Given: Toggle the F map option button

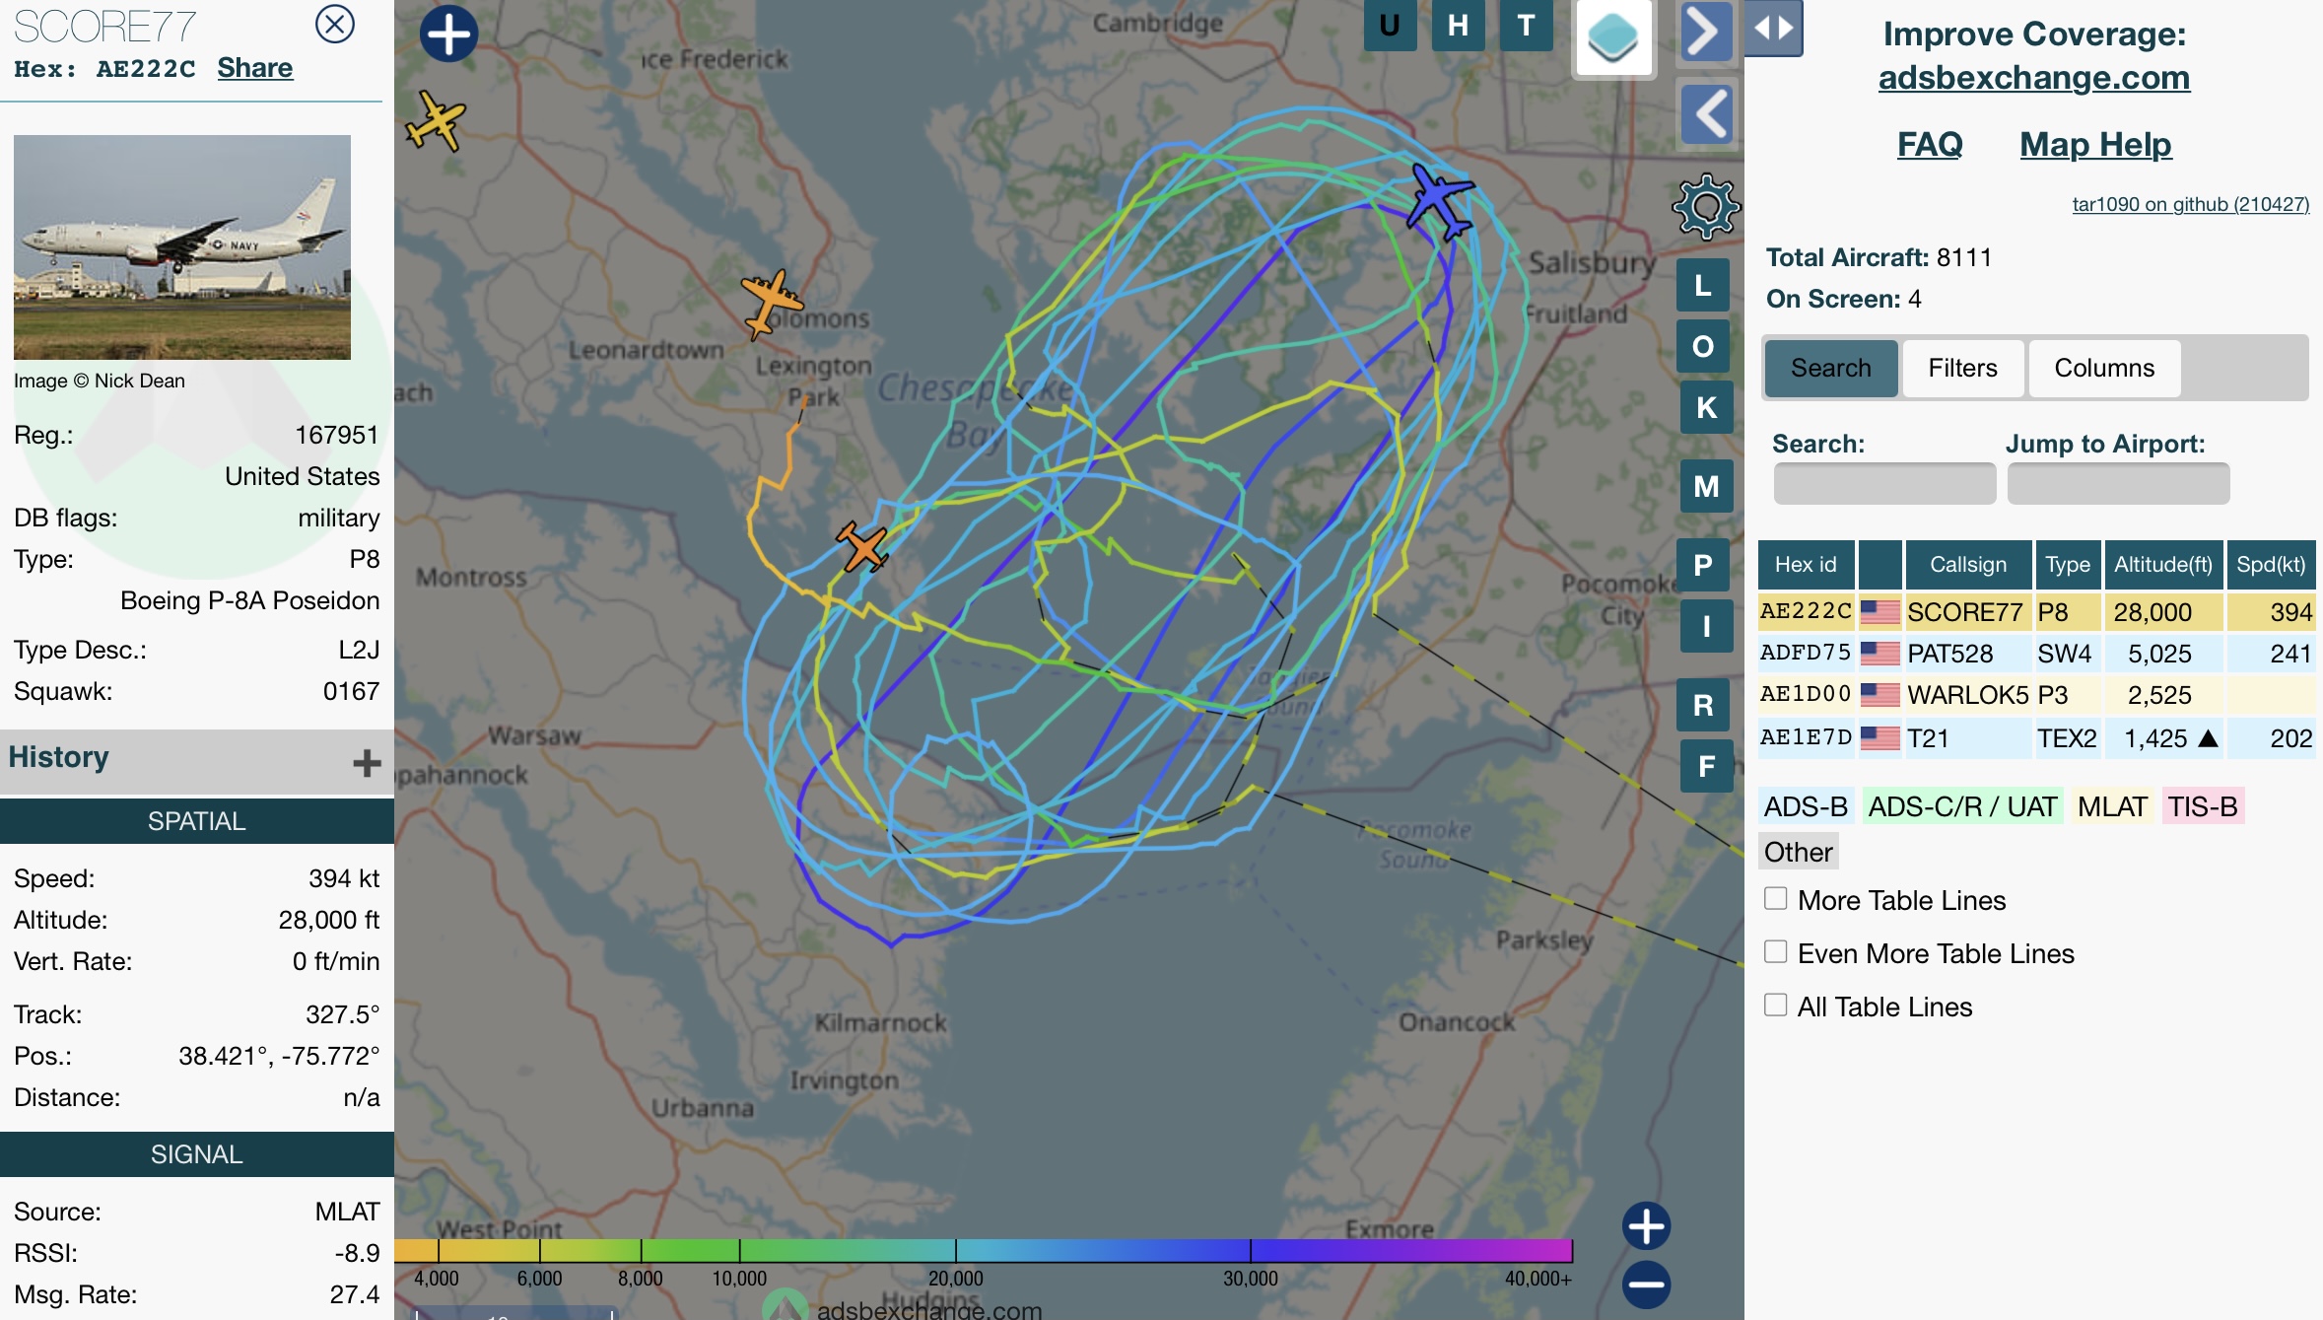Looking at the screenshot, I should click(1706, 766).
